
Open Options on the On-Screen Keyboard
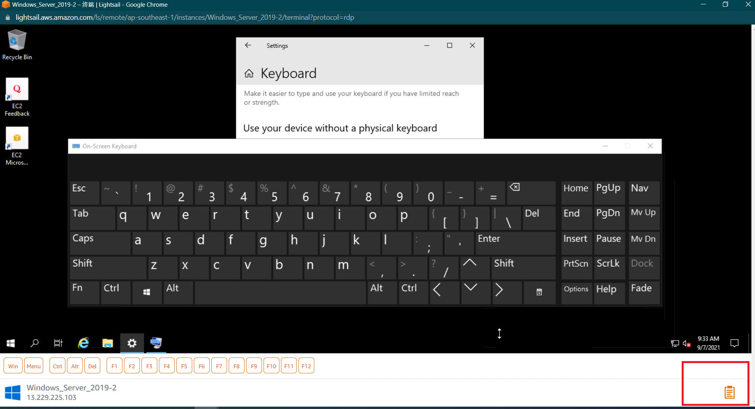click(x=577, y=293)
